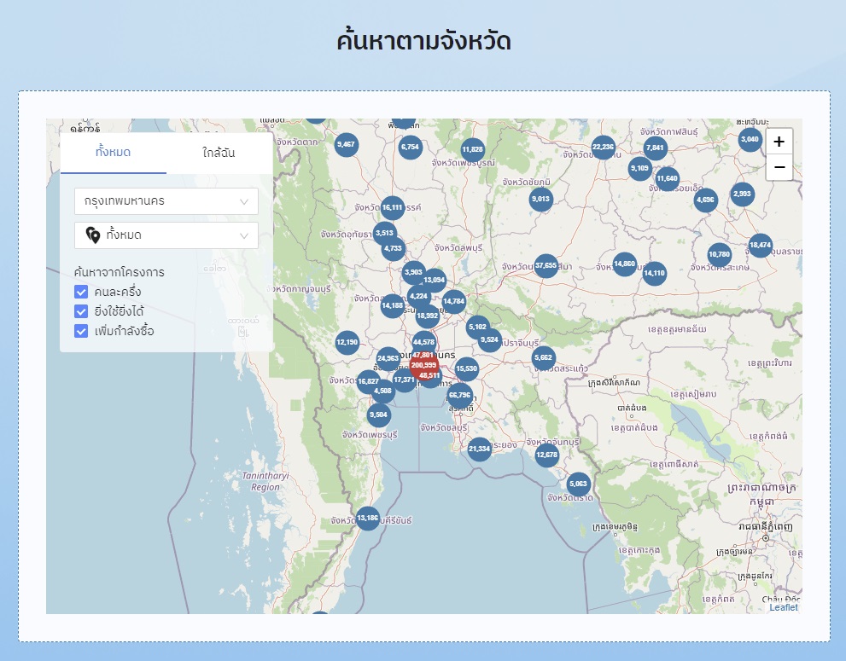
Task: Toggle the ยิ่งใช้ยิ่งได้ checkbox
Action: [x=82, y=311]
